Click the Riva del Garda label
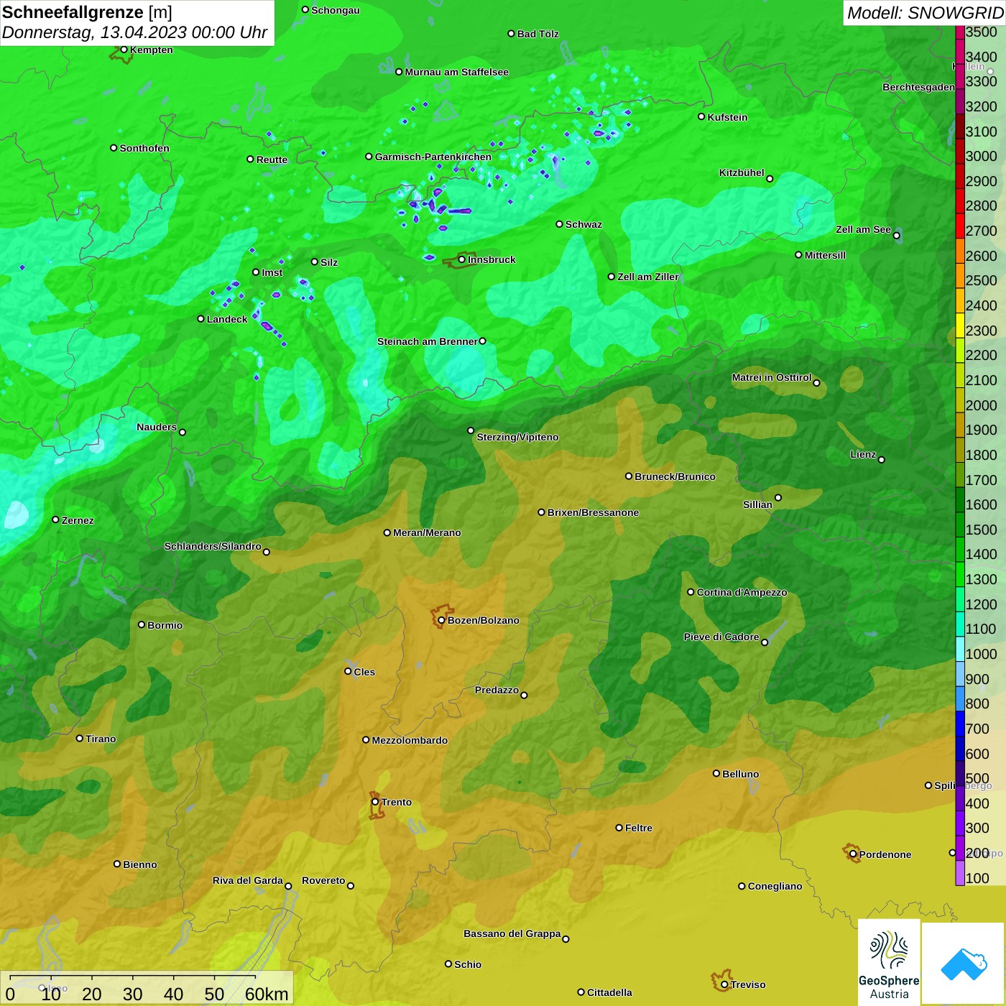 coord(248,880)
